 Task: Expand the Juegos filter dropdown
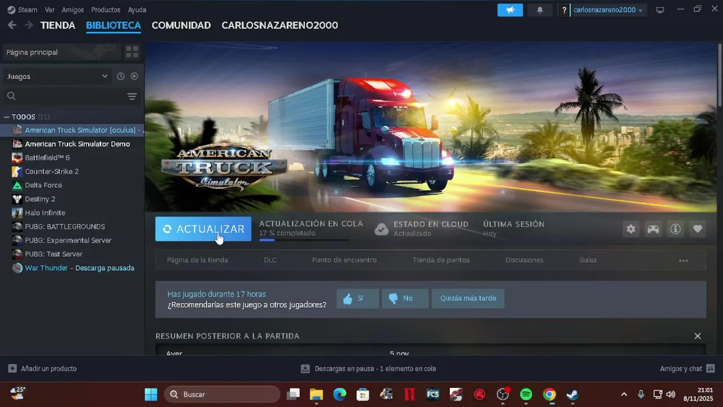click(x=57, y=76)
